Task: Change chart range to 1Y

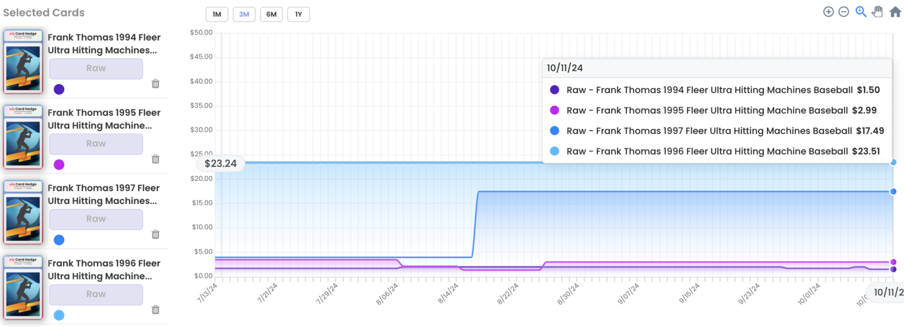Action: tap(298, 15)
